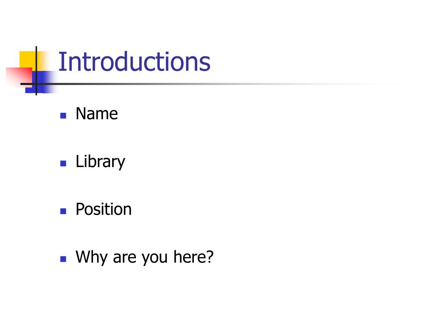Click the blue bullet marker beside Position
427x320 pixels.
tap(63, 211)
